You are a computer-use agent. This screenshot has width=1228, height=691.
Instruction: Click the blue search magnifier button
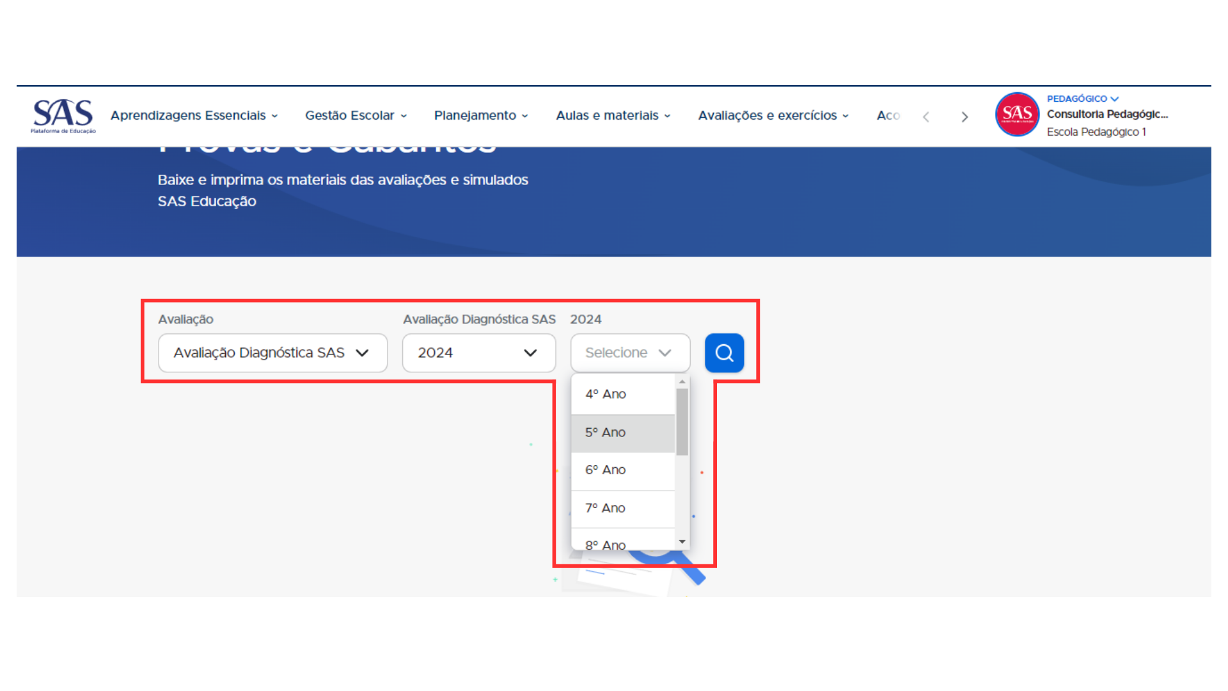[724, 353]
